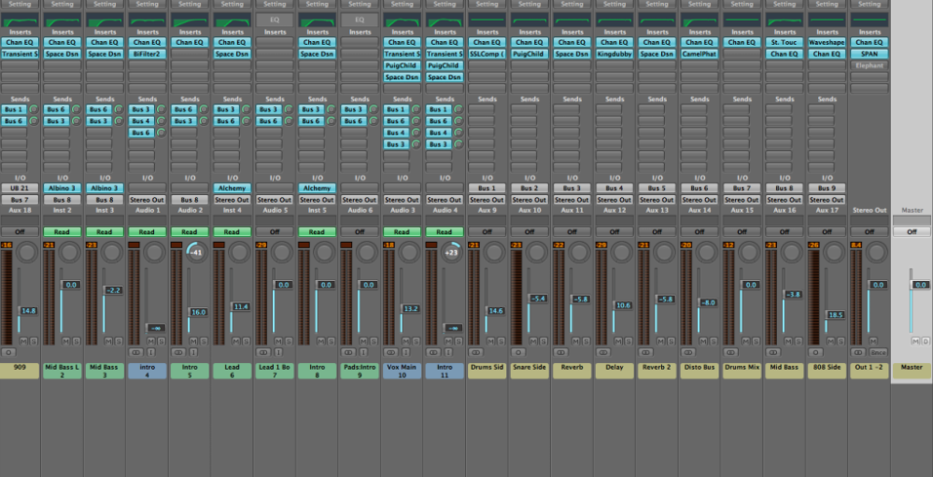
Task: Solo the Vox Main 10 channel
Action: [416, 341]
